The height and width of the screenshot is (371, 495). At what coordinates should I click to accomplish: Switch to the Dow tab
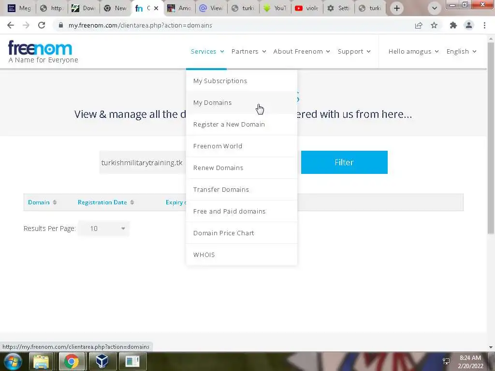tap(84, 8)
